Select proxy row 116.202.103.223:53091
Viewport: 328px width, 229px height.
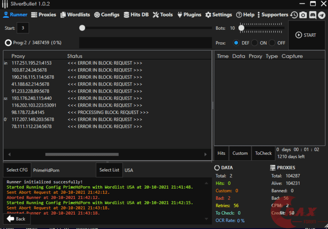107,105
